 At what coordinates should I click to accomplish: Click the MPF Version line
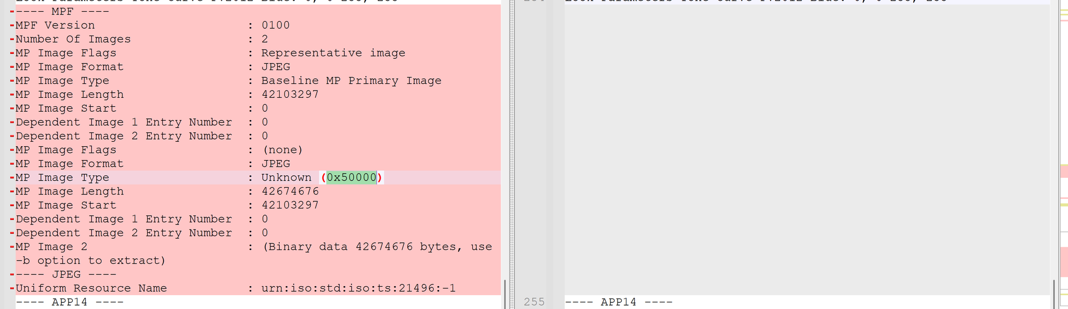tap(55, 26)
